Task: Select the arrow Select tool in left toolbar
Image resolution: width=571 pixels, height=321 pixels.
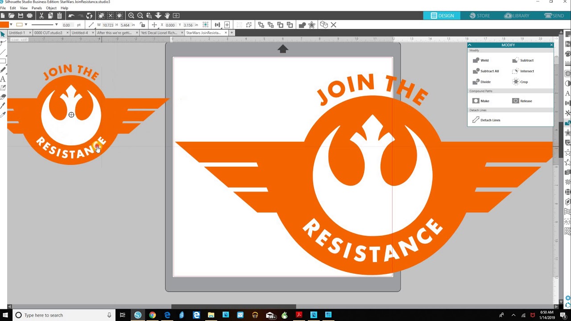Action: point(3,34)
